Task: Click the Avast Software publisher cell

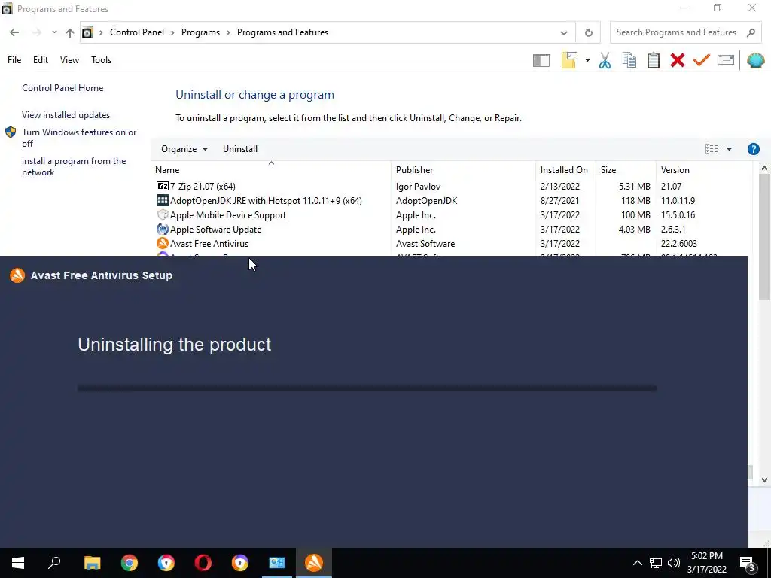Action: [425, 243]
